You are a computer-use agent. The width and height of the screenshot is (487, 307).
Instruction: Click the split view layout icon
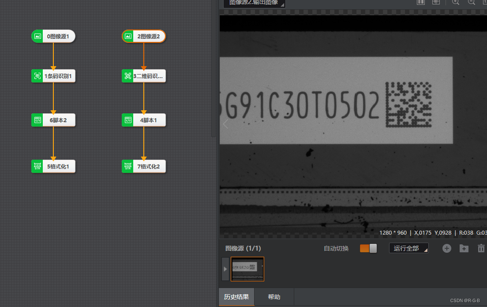tap(421, 2)
